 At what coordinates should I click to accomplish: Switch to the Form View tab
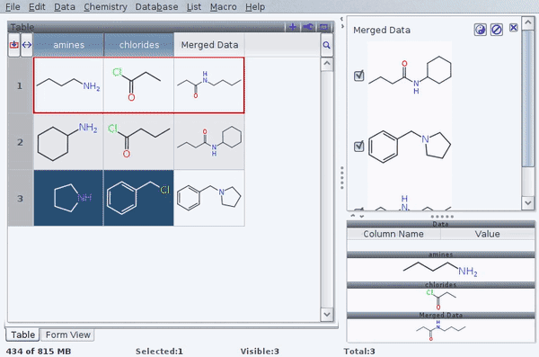click(67, 335)
